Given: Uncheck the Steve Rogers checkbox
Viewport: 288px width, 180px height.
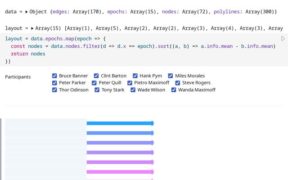Looking at the screenshot, I should pyautogui.click(x=178, y=83).
